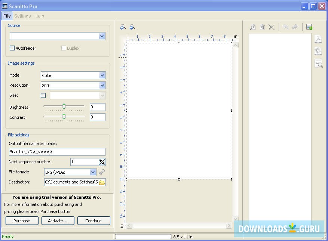This screenshot has width=328, height=241.
Task: Click preview vertical scrollbar down arrow
Action: pyautogui.click(x=236, y=219)
